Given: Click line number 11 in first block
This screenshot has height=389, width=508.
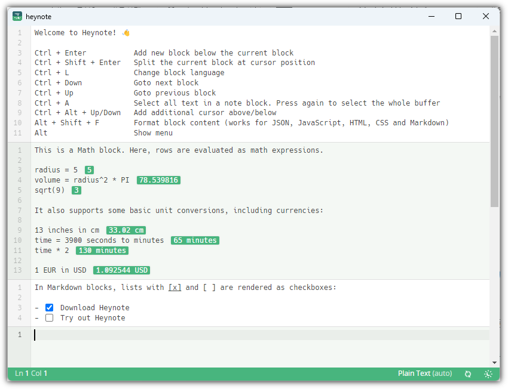Looking at the screenshot, I should [18, 133].
